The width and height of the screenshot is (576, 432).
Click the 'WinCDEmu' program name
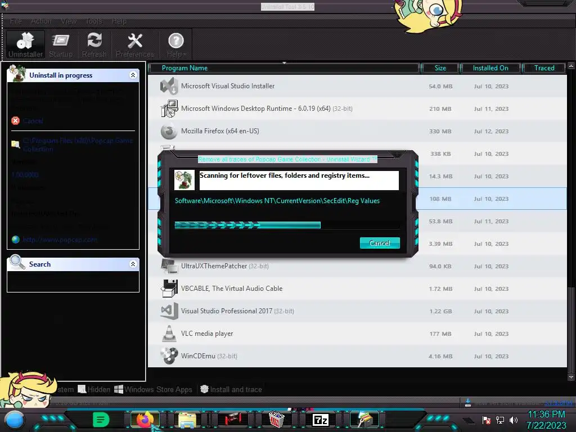point(198,356)
